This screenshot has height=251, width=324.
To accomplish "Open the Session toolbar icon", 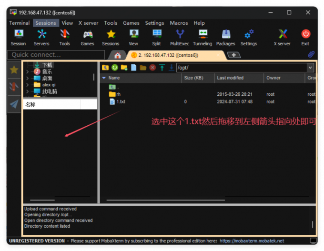I will click(19, 38).
